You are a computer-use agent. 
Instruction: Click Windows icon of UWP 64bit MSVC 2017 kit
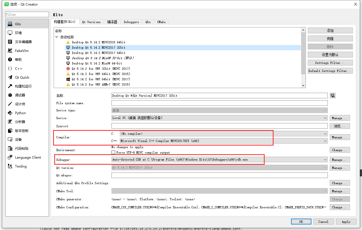tap(68, 79)
